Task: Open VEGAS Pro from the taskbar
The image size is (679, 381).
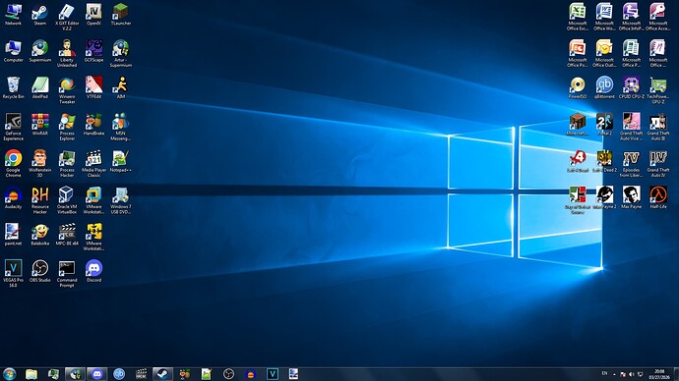Action: (x=272, y=374)
